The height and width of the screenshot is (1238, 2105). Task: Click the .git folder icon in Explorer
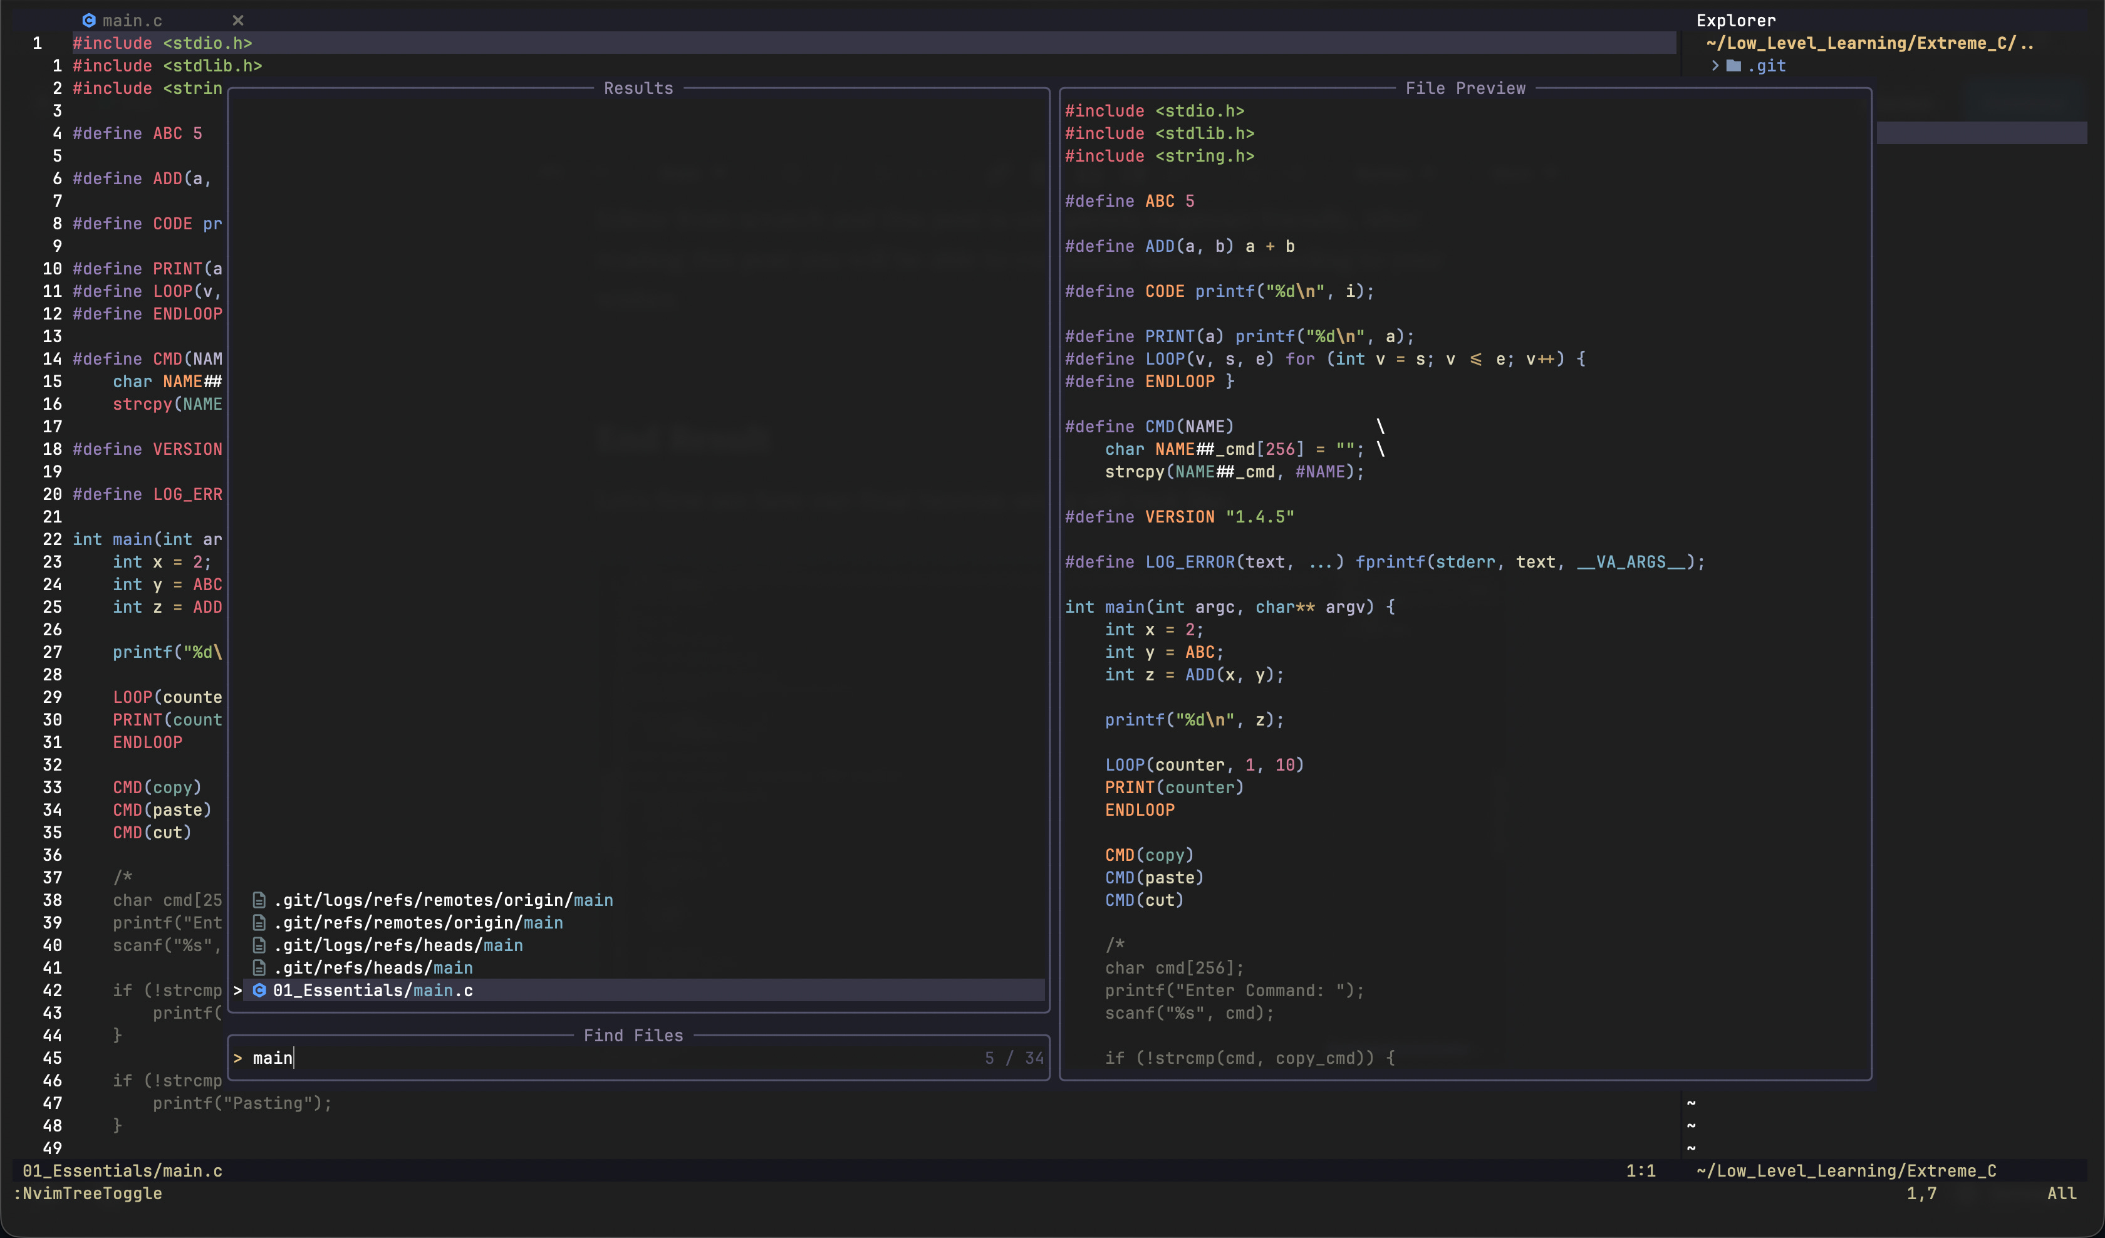1733,65
